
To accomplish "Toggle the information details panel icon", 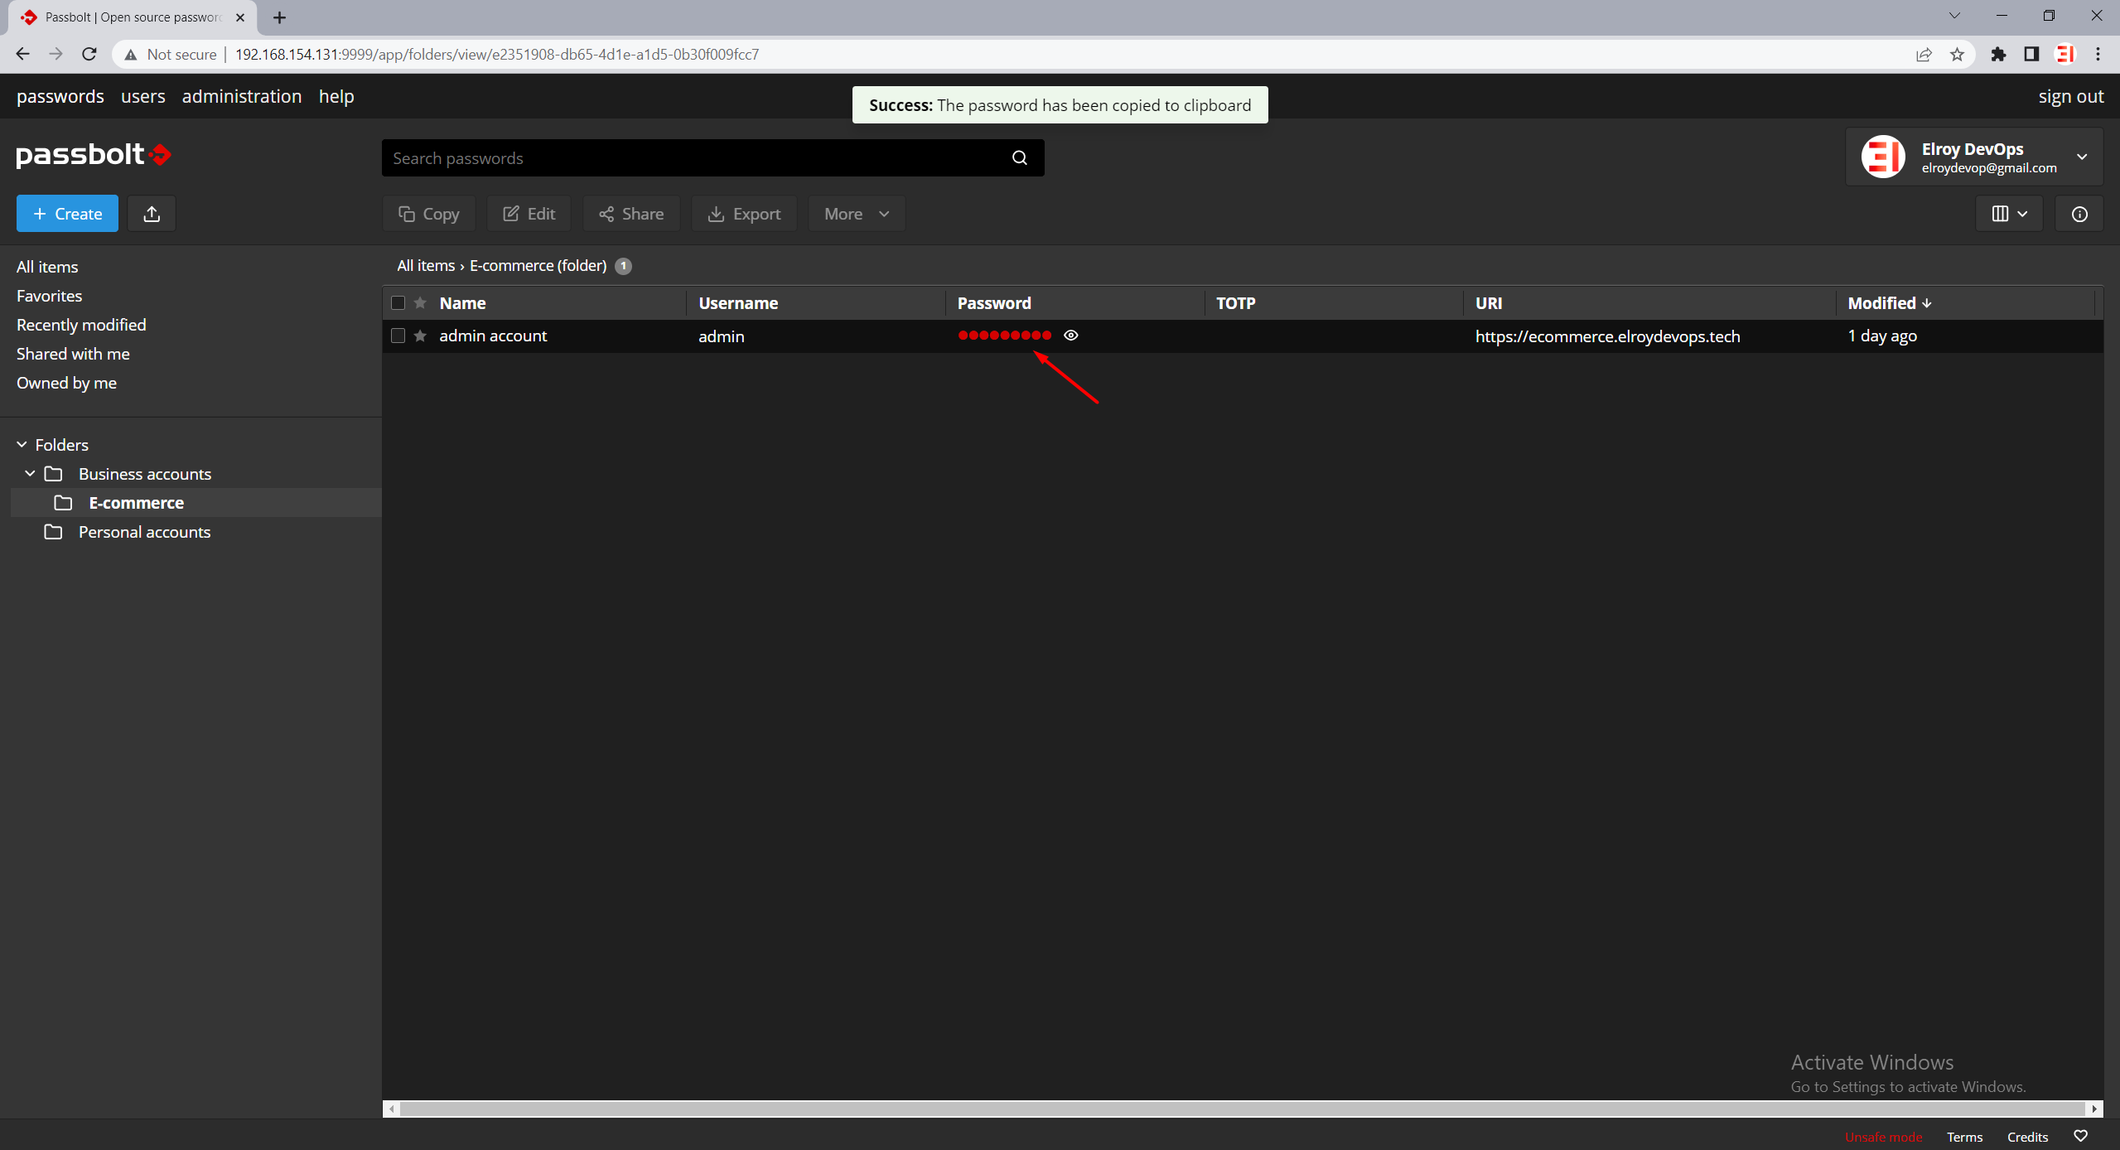I will click(x=2079, y=214).
